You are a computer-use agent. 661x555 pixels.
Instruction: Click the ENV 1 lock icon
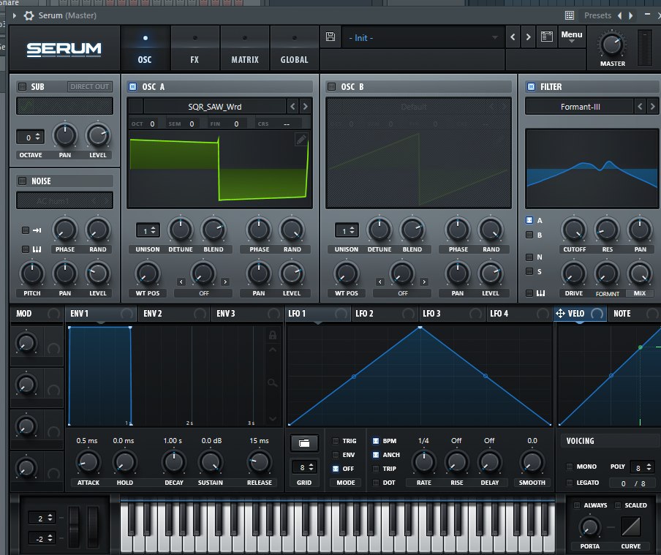pyautogui.click(x=273, y=335)
